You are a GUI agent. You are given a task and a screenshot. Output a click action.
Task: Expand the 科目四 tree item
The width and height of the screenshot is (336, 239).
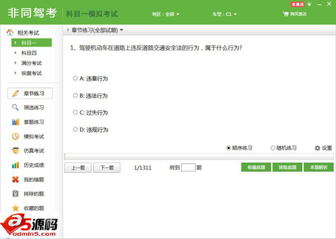click(16, 53)
